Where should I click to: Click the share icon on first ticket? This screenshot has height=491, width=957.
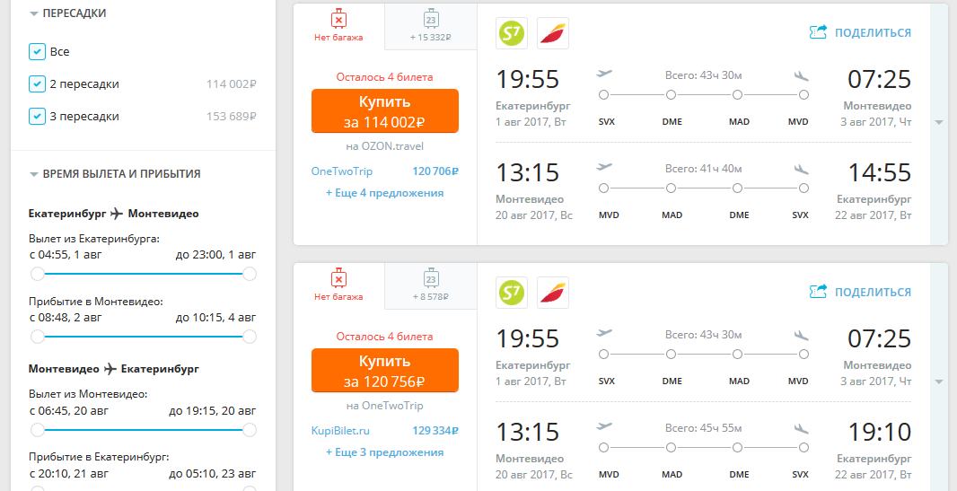818,32
